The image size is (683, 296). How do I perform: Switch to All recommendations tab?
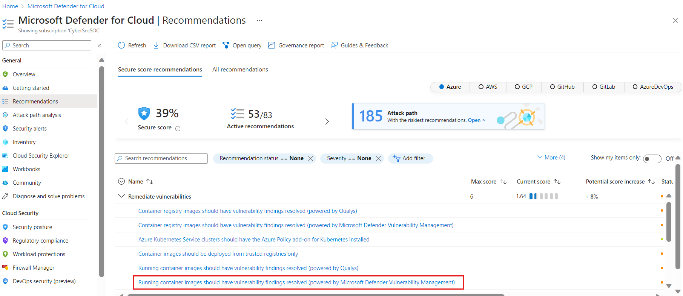pyautogui.click(x=240, y=70)
